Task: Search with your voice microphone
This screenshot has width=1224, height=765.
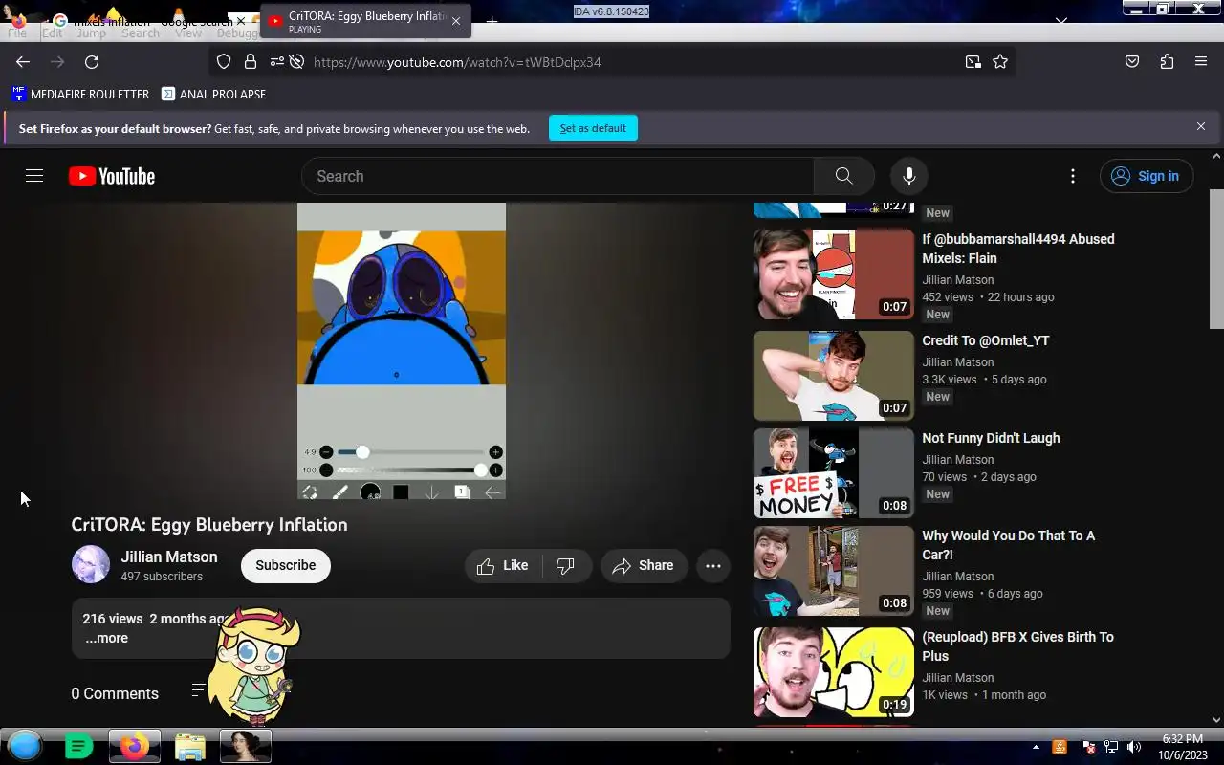Action: click(909, 176)
